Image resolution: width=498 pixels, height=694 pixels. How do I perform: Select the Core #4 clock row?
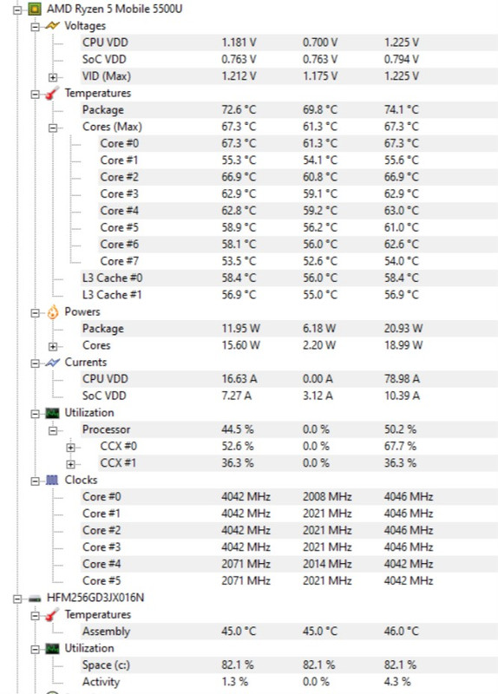pyautogui.click(x=289, y=564)
